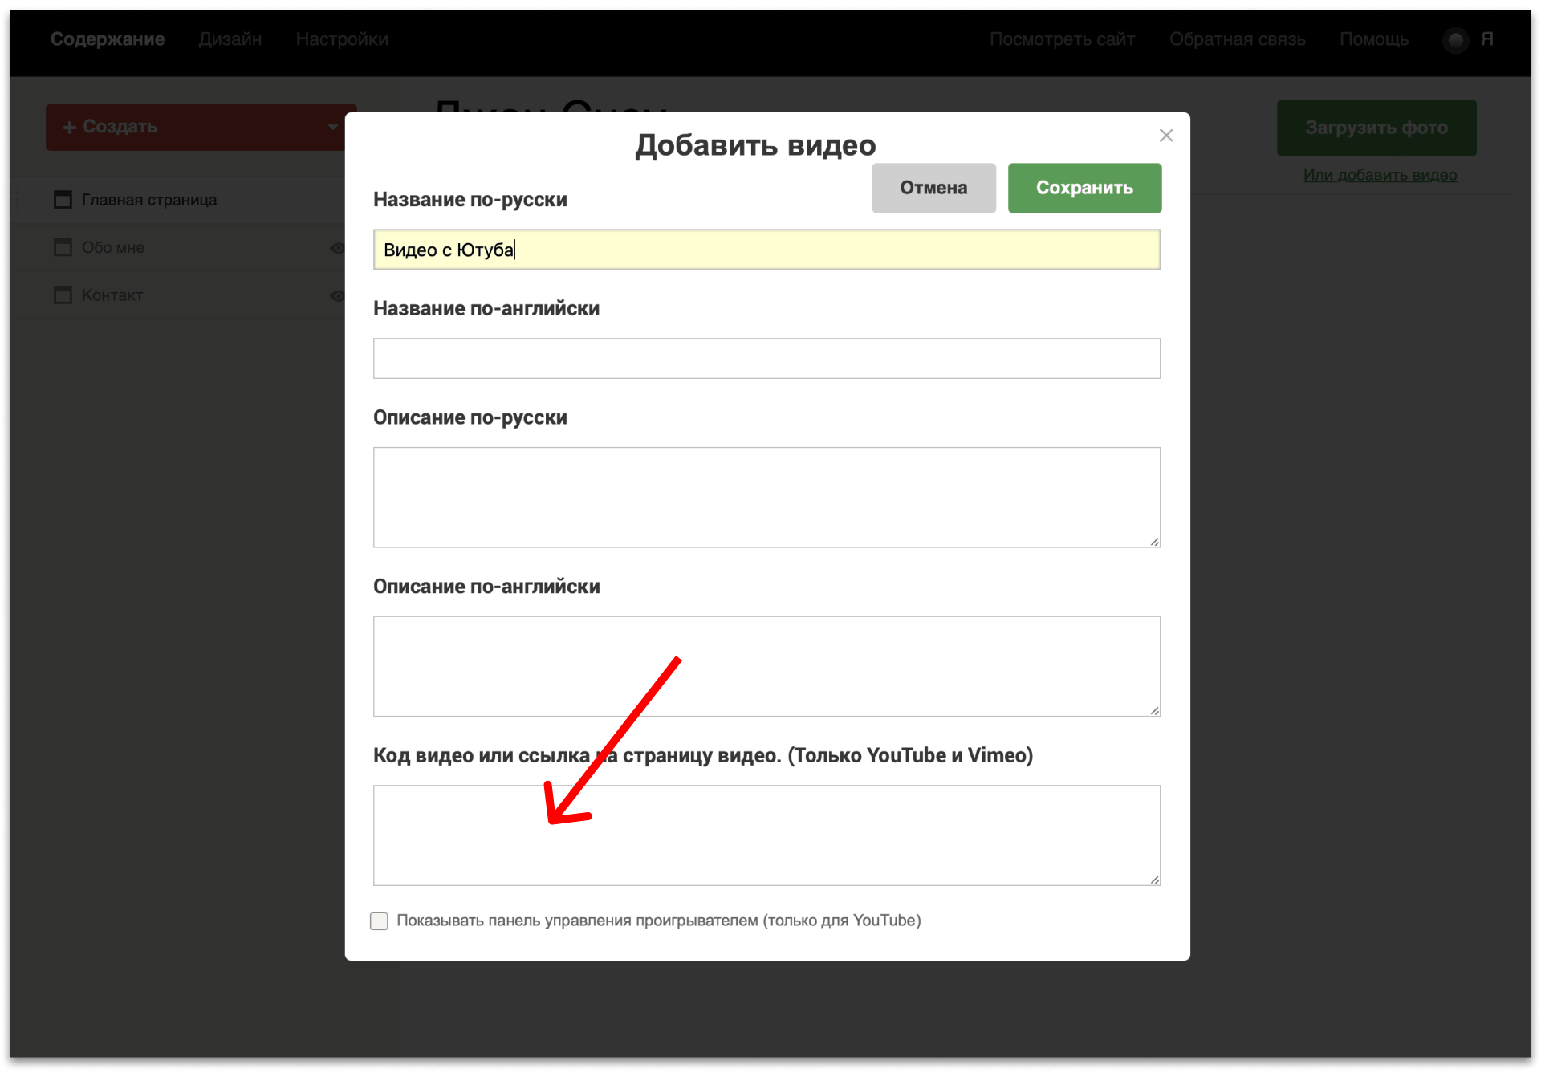Focus the video code or link field
Screen dimensions: 1541x1077
766,835
